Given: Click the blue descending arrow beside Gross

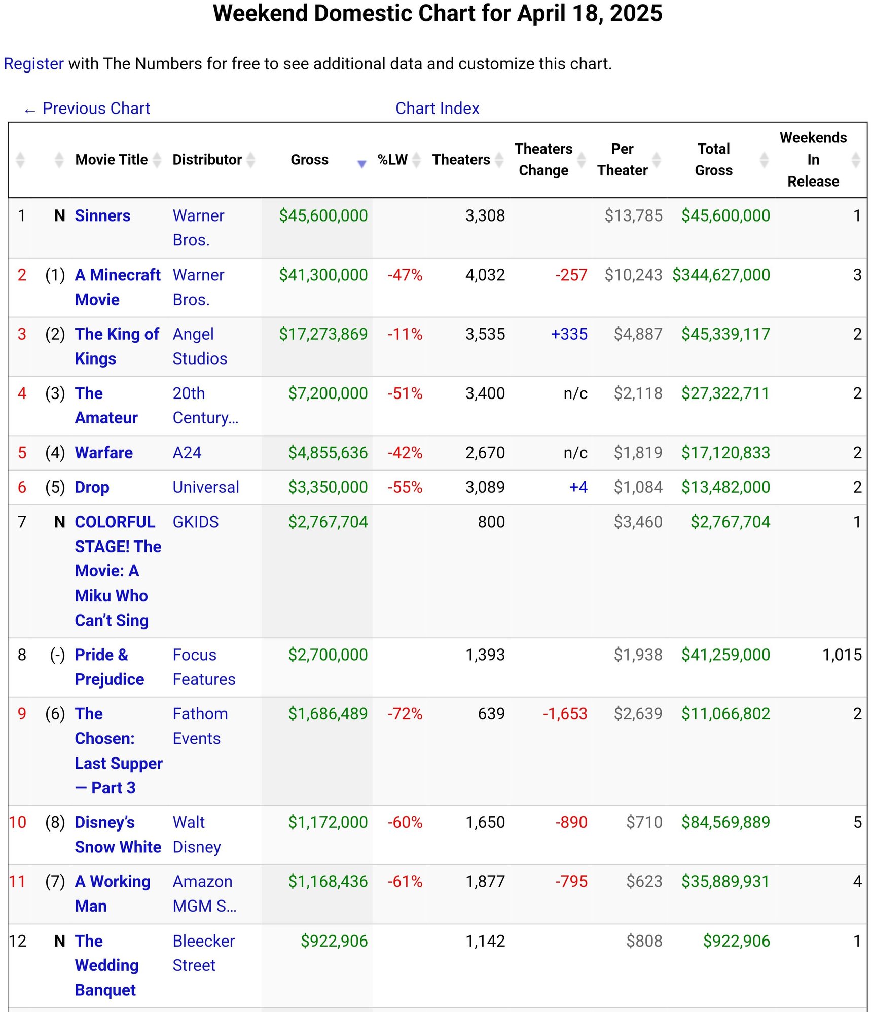Looking at the screenshot, I should click(x=361, y=163).
